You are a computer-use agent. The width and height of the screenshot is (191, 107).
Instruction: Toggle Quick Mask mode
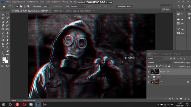3,66
